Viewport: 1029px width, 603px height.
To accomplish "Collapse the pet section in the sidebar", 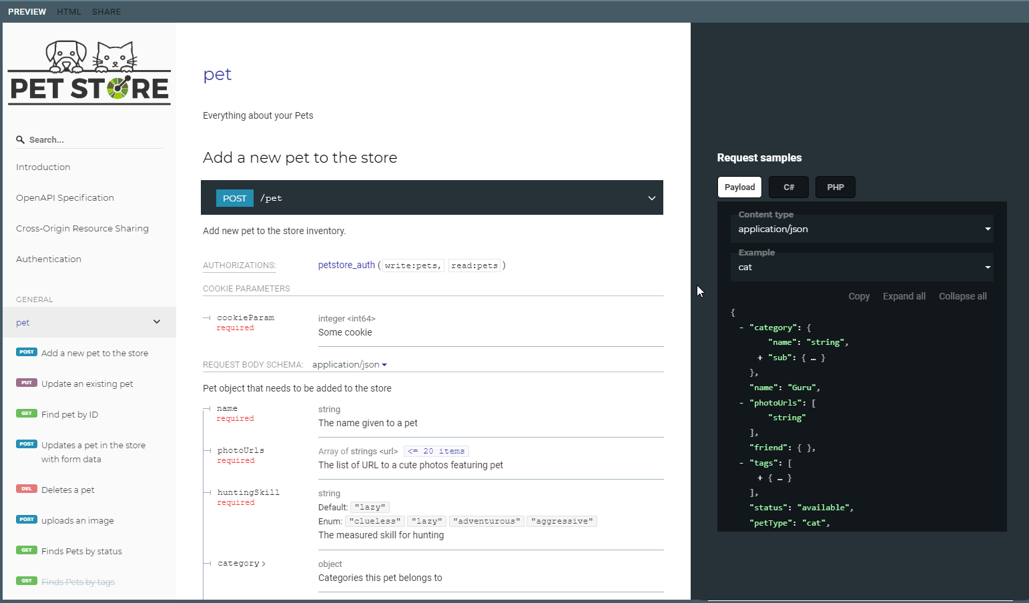I will tap(157, 322).
